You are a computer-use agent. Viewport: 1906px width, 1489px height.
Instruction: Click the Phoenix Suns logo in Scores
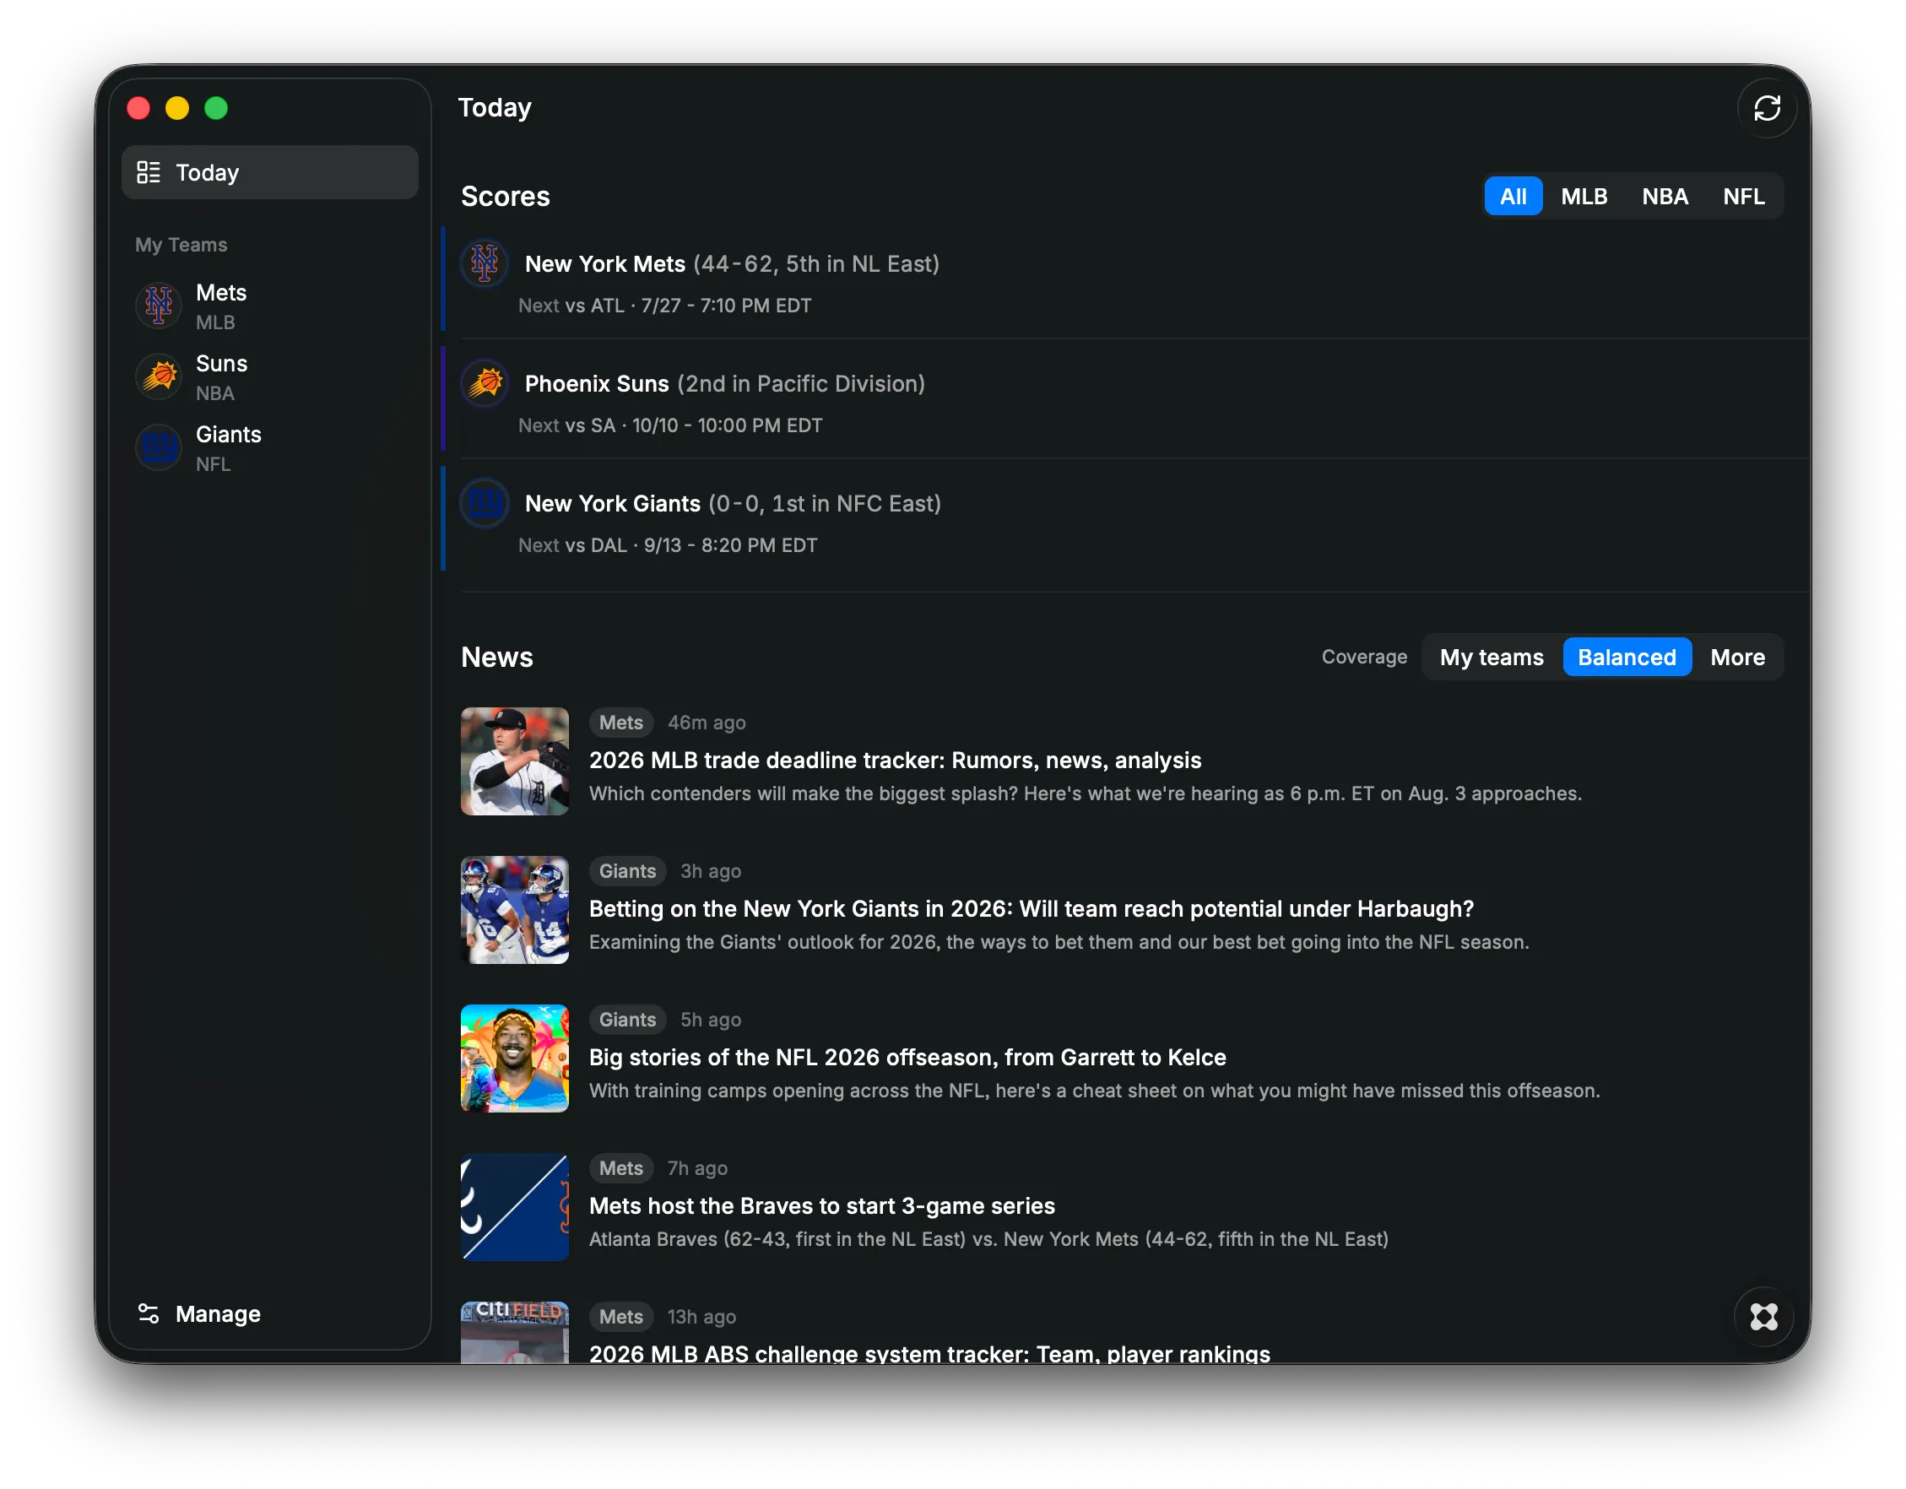tap(485, 383)
